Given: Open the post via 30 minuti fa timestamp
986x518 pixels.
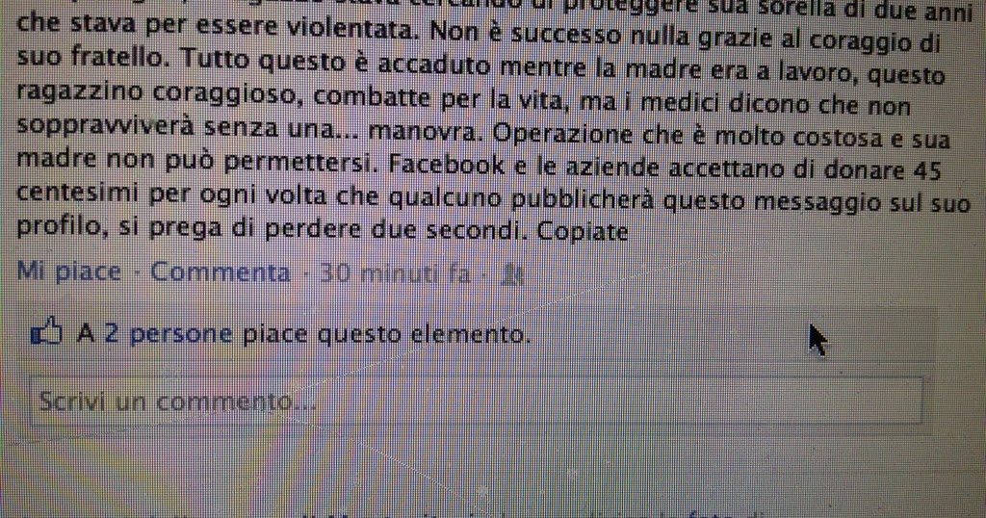Looking at the screenshot, I should [x=395, y=272].
